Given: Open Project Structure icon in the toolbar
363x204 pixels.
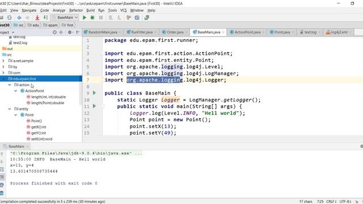Looking at the screenshot, I should pos(137,18).
